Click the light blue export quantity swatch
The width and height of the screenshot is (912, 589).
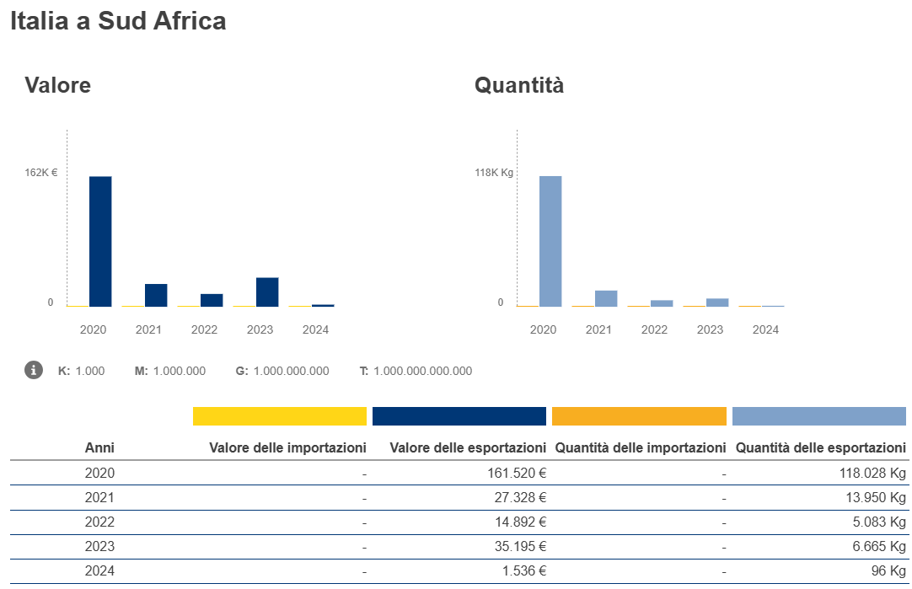coord(818,416)
